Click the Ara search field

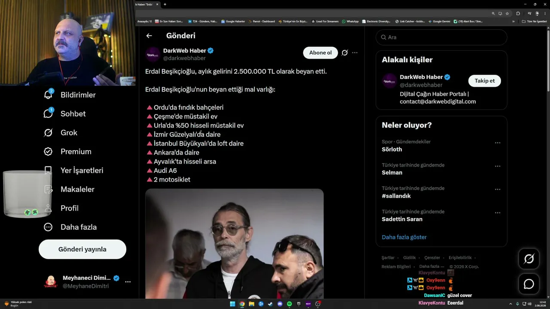441,37
